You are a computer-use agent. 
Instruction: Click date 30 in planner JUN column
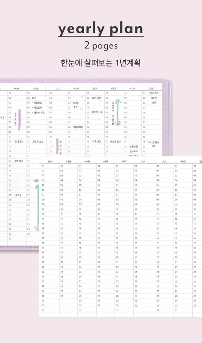pyautogui.click(x=28, y=234)
